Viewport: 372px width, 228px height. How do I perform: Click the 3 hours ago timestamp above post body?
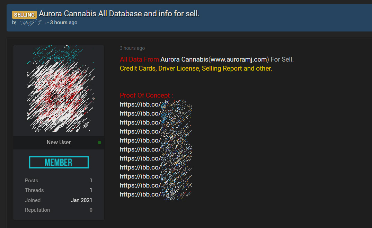pyautogui.click(x=132, y=48)
